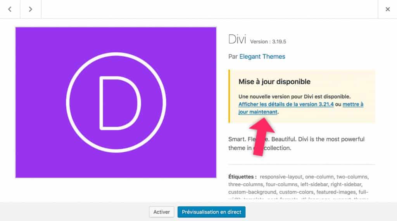Click the 'Mise à jour disponible' heading
This screenshot has height=221, width=397.
point(274,81)
